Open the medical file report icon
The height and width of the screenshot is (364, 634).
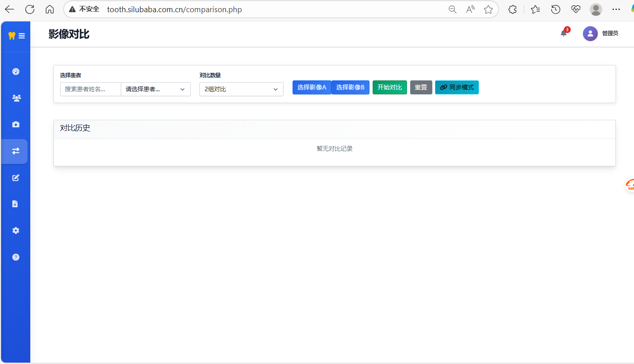point(16,204)
